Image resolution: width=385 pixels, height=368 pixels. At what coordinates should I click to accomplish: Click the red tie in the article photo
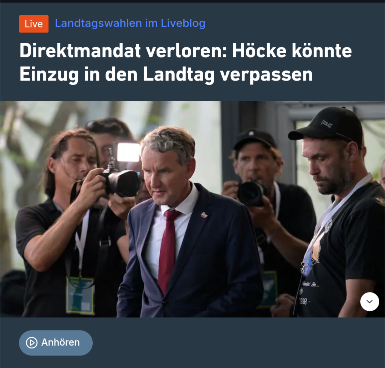click(x=168, y=250)
